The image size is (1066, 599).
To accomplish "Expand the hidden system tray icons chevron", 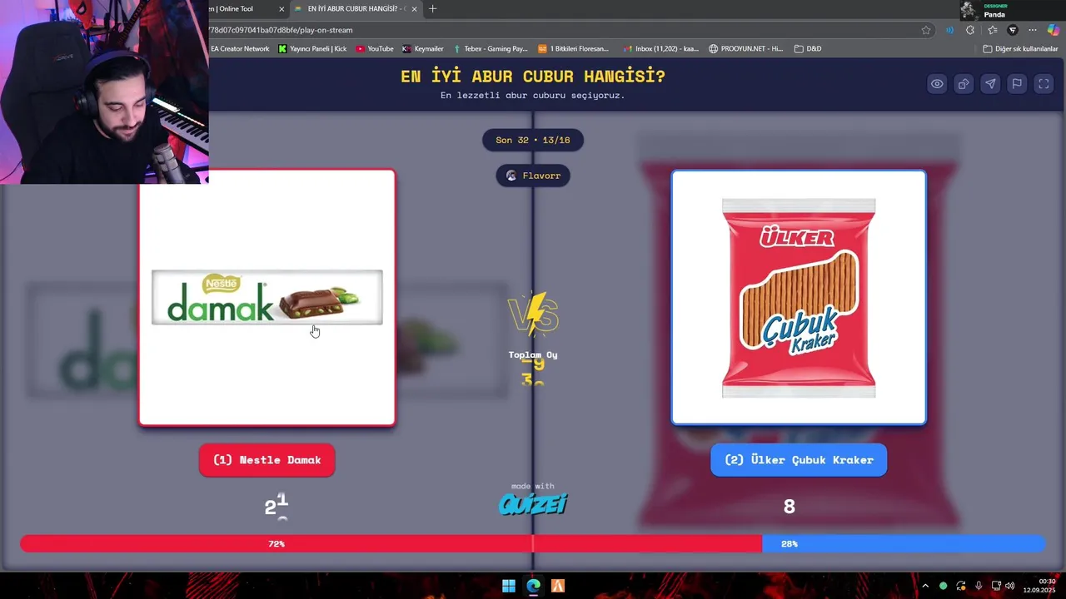I will pos(924,586).
